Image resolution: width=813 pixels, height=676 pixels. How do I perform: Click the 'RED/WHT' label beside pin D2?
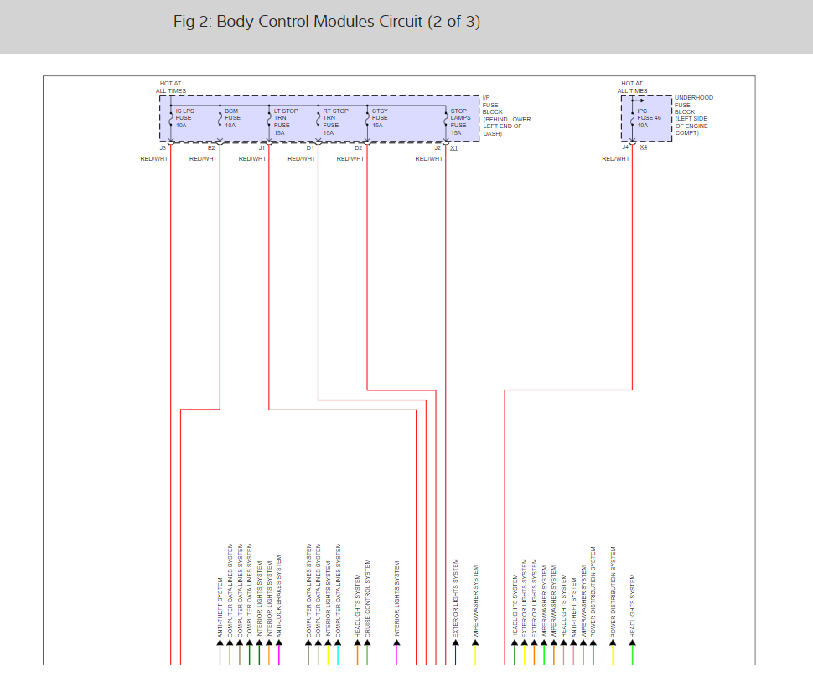(x=350, y=159)
